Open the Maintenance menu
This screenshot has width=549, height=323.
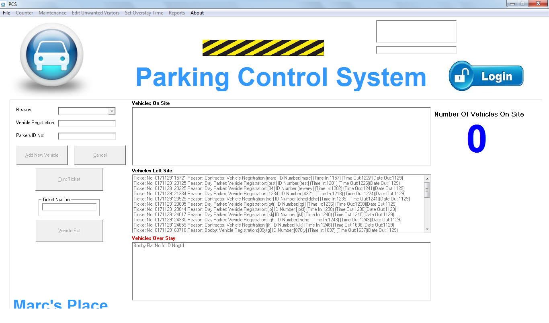[x=52, y=13]
